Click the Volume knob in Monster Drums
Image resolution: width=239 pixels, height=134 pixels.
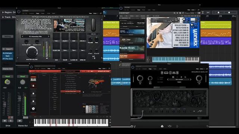(90, 39)
